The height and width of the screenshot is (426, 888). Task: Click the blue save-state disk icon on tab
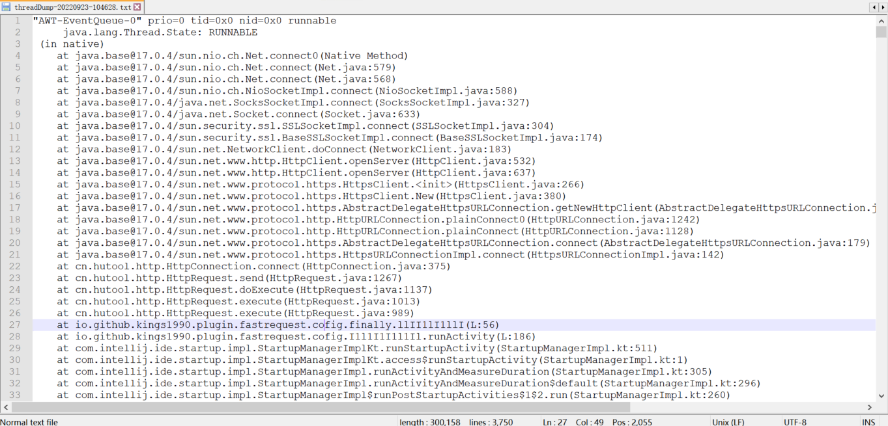pos(6,7)
